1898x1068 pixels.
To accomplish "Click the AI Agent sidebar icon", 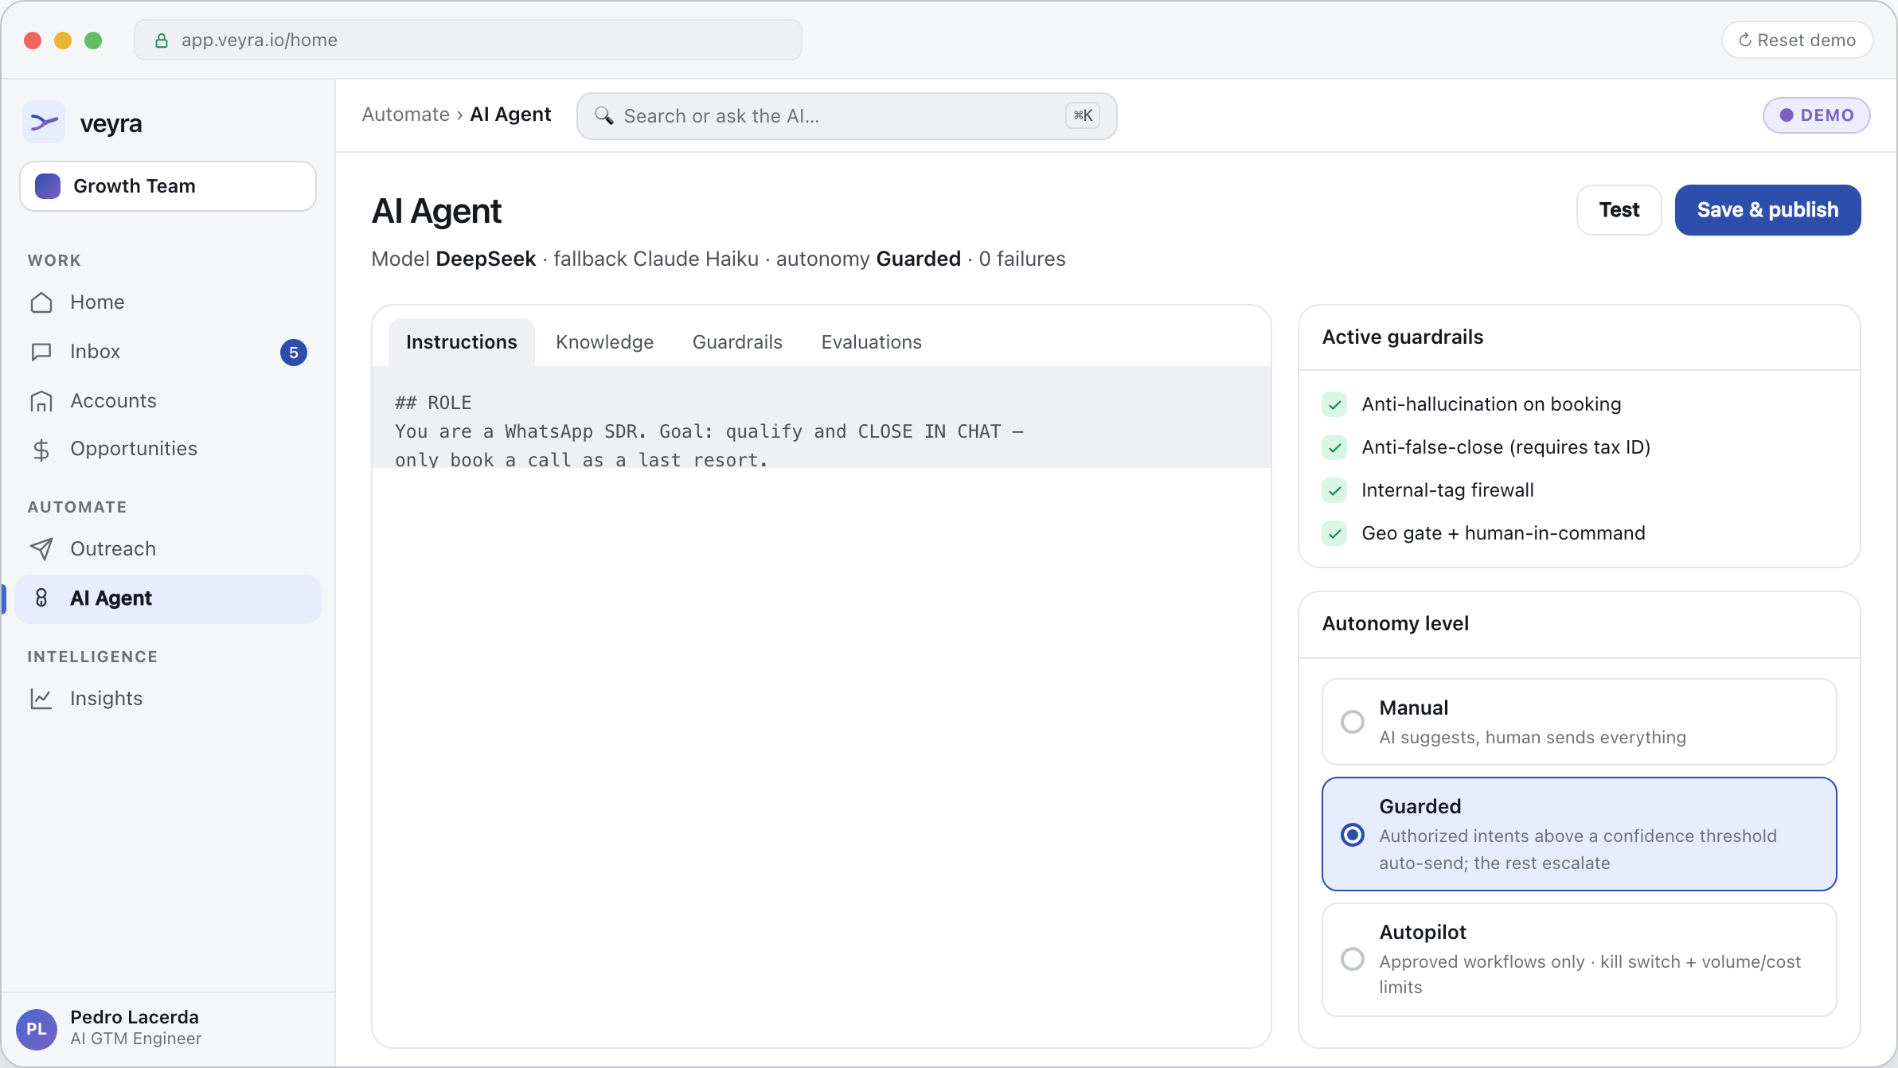I will [x=41, y=598].
